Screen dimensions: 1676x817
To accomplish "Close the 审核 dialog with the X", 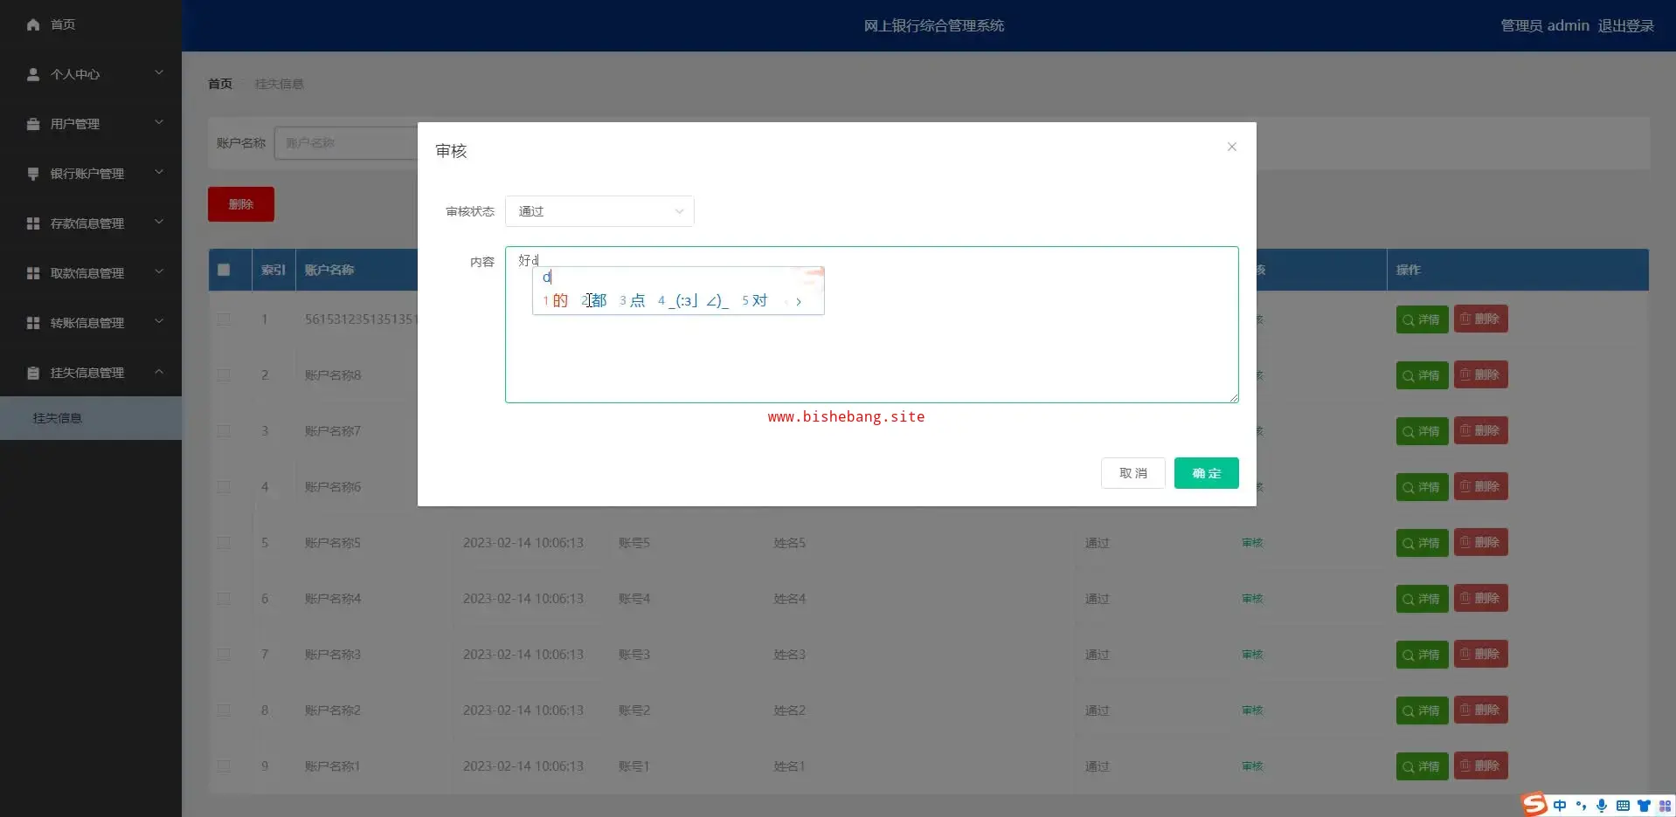I will (1232, 147).
